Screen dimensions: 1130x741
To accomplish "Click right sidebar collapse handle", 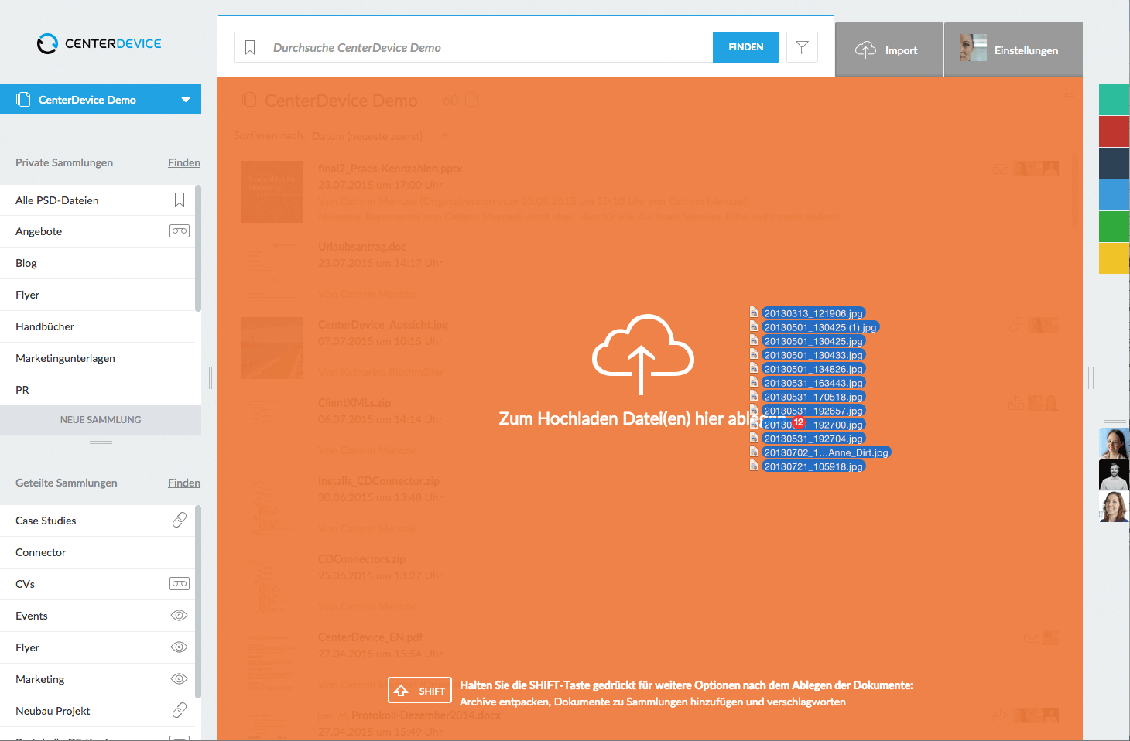I will 1091,377.
